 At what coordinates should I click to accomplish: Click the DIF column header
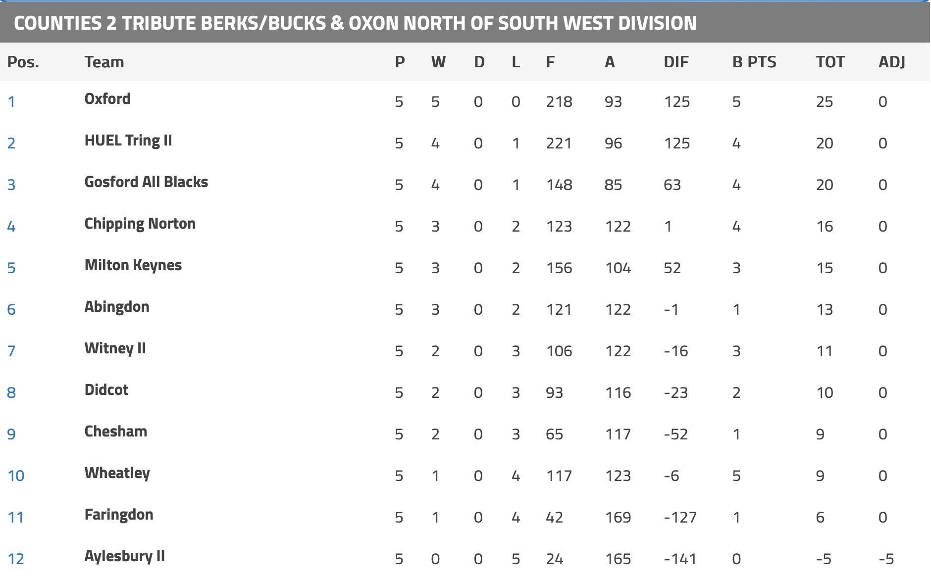coord(676,62)
